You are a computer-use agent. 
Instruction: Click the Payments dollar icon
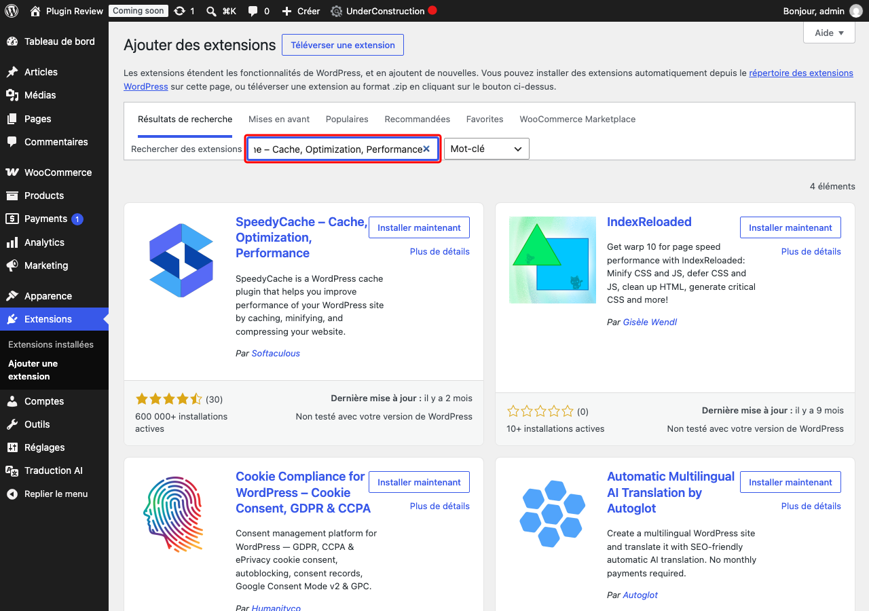pyautogui.click(x=12, y=219)
